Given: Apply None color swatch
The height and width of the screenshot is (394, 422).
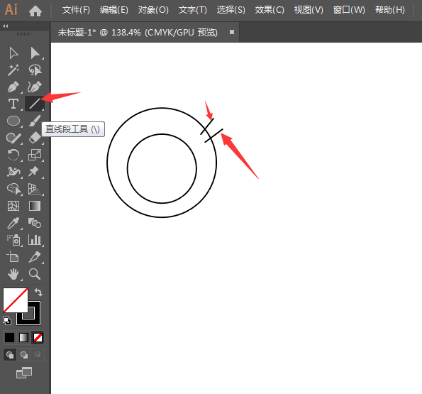Looking at the screenshot, I should 38,337.
